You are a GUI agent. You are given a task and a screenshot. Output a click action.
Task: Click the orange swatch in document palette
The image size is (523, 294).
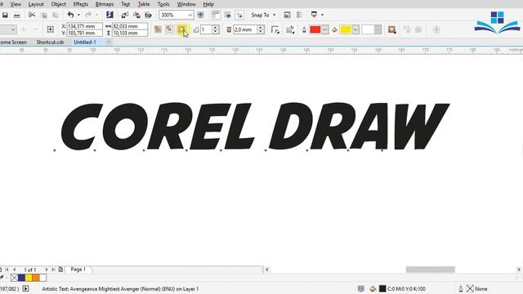click(36, 278)
